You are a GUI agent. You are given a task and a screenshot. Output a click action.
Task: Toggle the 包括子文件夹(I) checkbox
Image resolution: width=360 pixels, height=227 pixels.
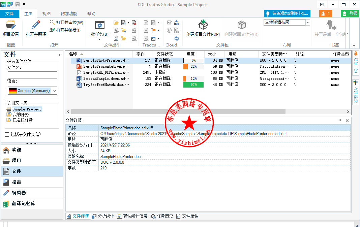[x=7, y=135]
